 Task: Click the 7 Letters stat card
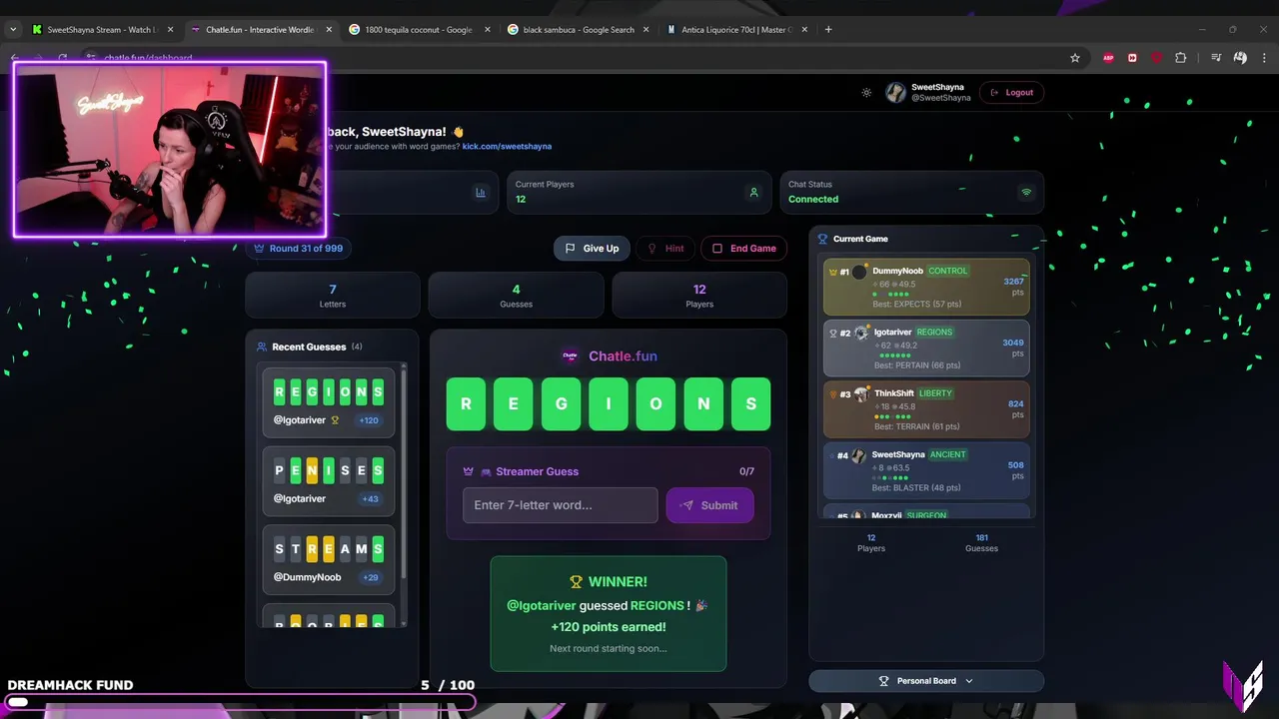click(333, 296)
